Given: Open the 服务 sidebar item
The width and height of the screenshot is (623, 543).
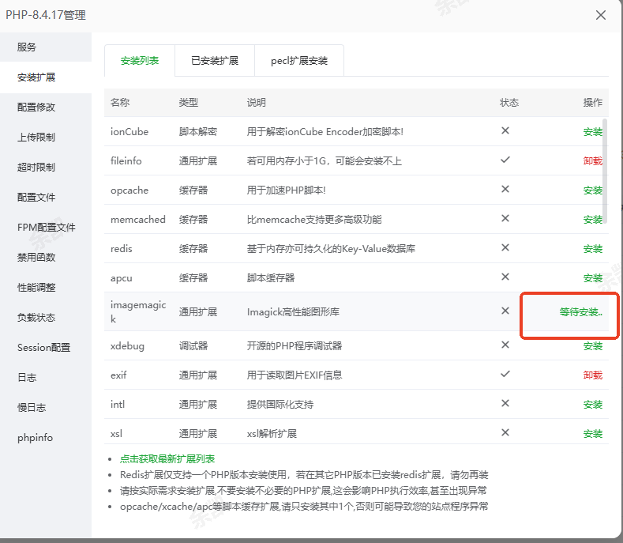Looking at the screenshot, I should pos(46,47).
